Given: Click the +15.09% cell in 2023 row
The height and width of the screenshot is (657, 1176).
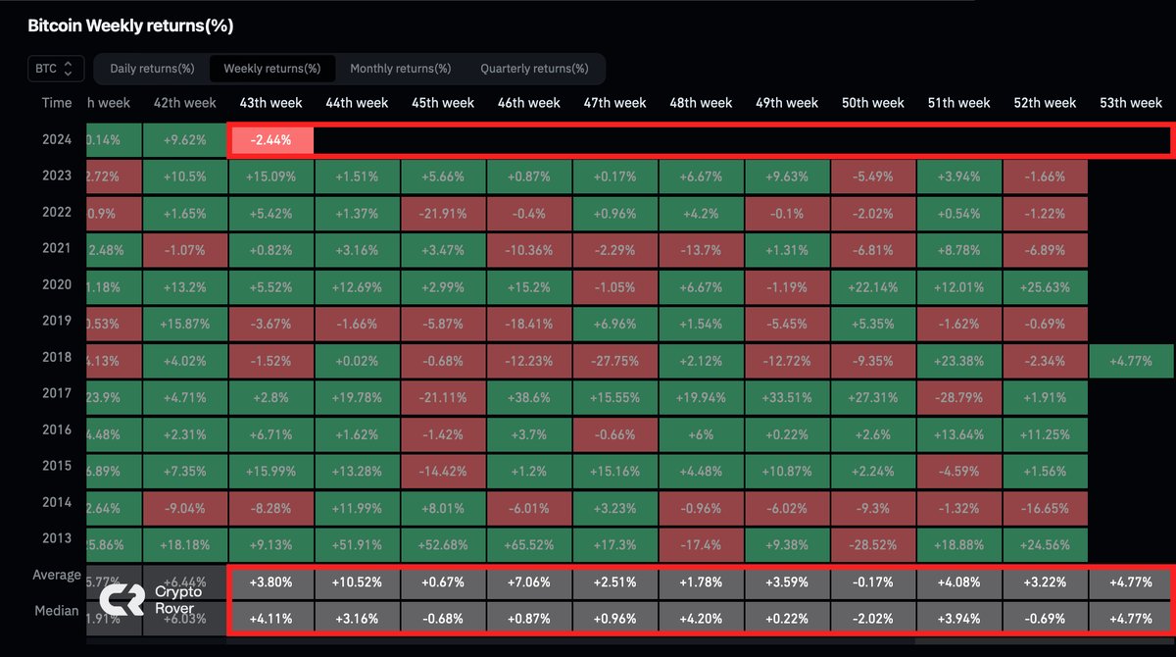Looking at the screenshot, I should [271, 177].
